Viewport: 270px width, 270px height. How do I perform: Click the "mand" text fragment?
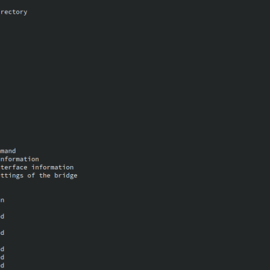8,151
